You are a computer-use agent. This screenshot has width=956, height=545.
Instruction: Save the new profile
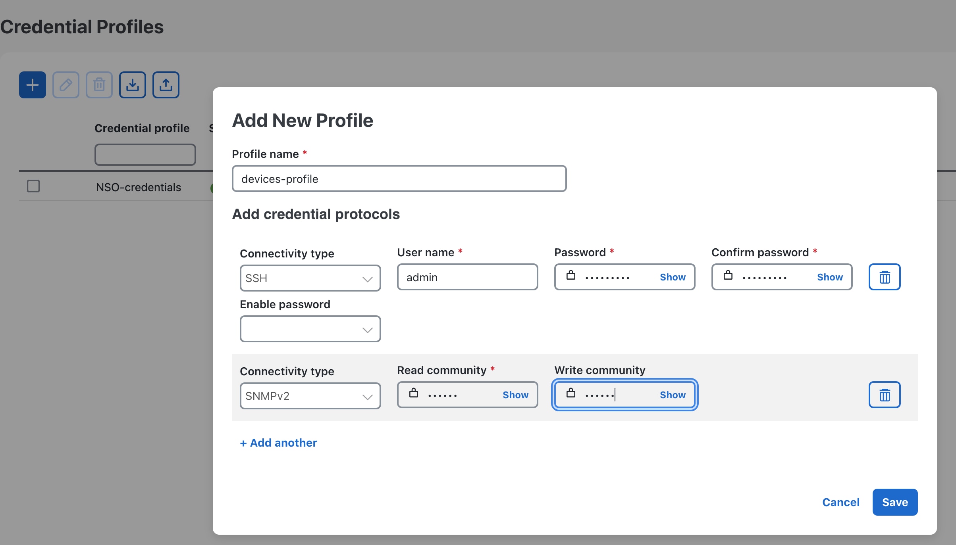point(895,502)
